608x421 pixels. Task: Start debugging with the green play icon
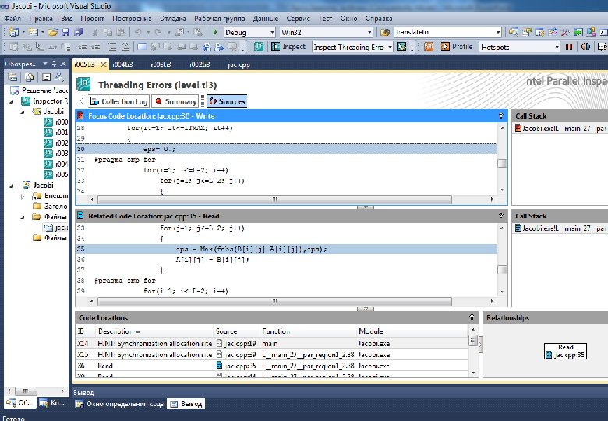pos(215,32)
